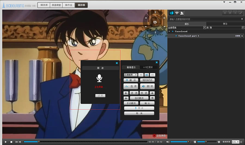Select the wifi network panel icon
Image resolution: width=245 pixels, height=145 pixels.
[x=177, y=13]
